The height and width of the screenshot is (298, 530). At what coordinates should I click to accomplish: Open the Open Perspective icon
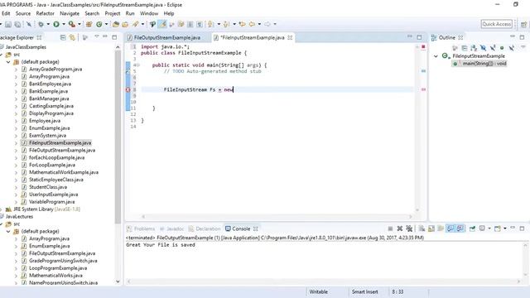click(523, 24)
